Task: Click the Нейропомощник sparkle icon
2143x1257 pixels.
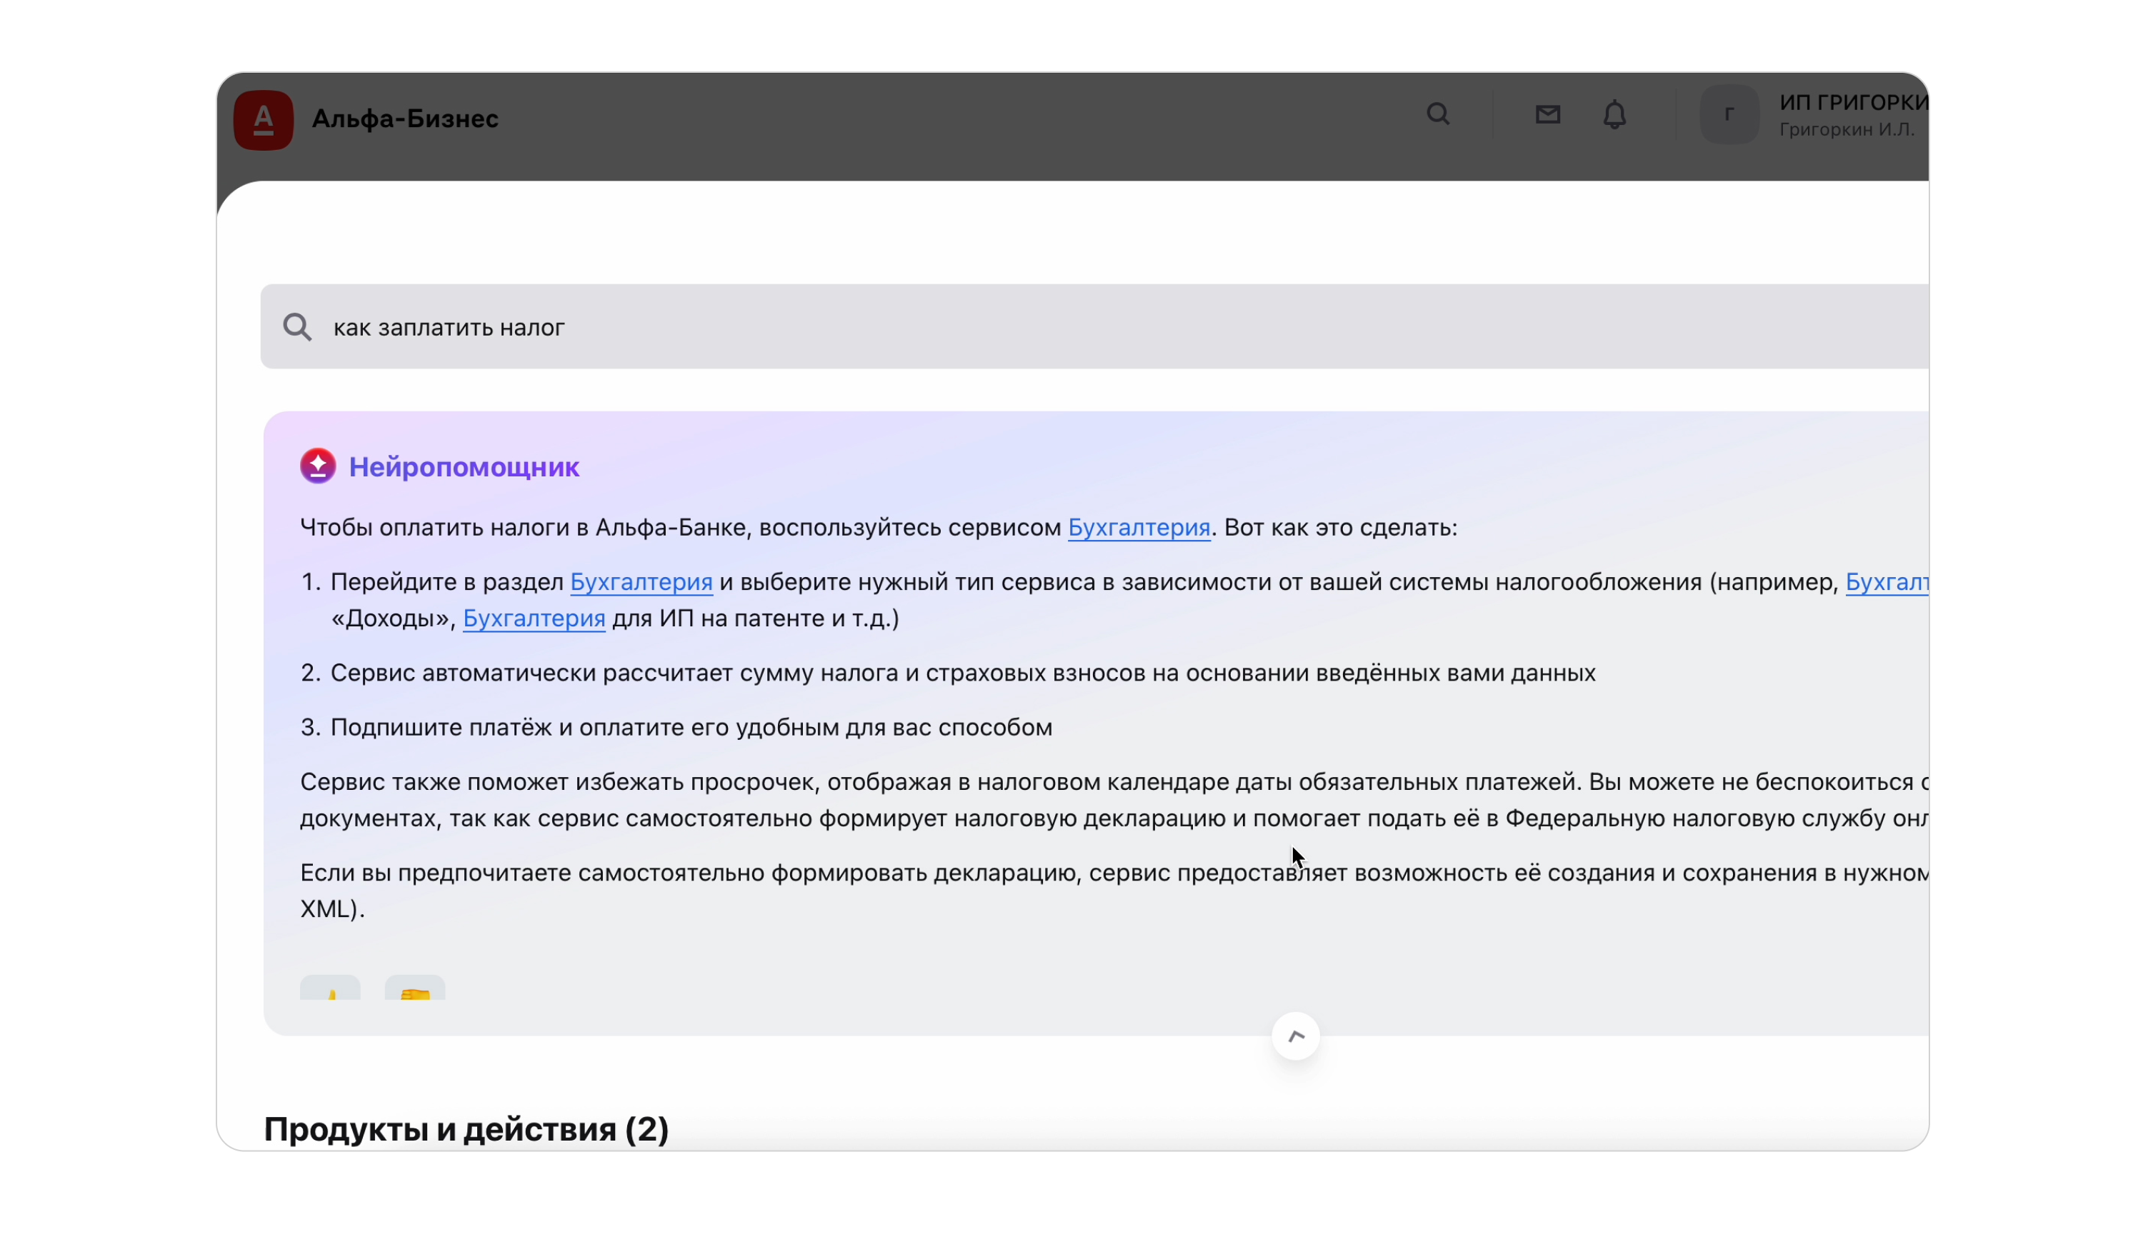Action: [x=318, y=466]
